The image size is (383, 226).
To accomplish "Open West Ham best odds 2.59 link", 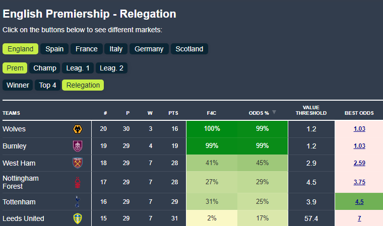I will click(x=359, y=163).
